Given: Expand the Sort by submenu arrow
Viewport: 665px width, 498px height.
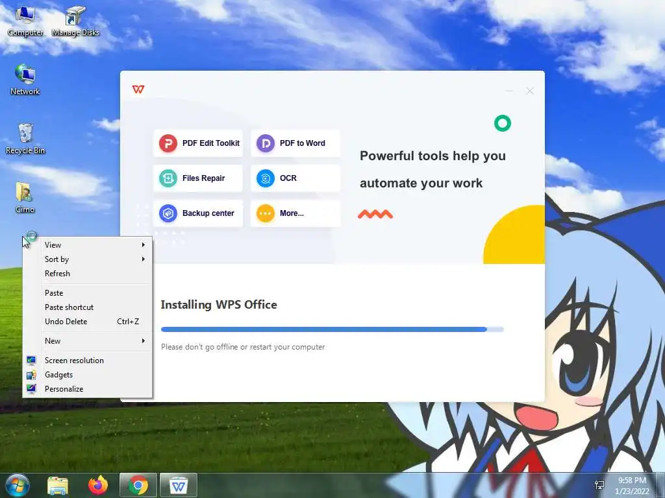Looking at the screenshot, I should point(144,259).
